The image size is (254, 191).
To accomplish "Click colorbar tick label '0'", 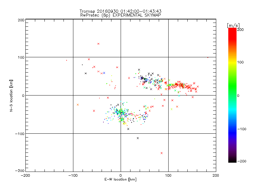I will [238, 95].
